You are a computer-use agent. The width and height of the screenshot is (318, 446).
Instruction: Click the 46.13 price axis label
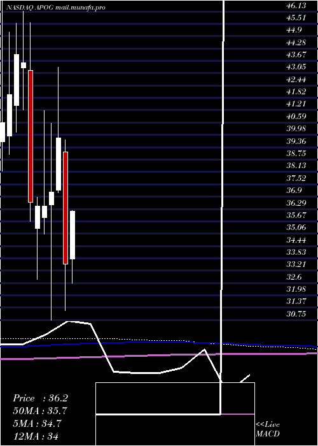pos(296,5)
